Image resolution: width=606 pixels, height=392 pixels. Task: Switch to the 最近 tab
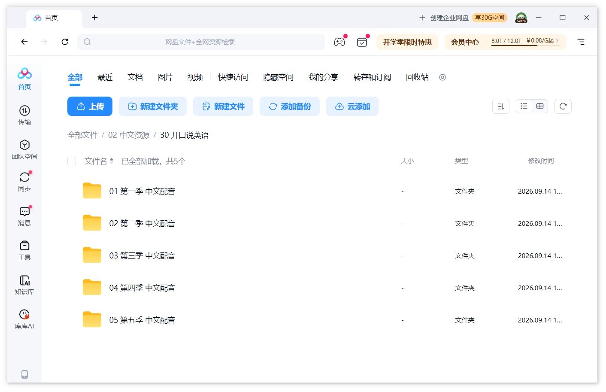point(105,77)
